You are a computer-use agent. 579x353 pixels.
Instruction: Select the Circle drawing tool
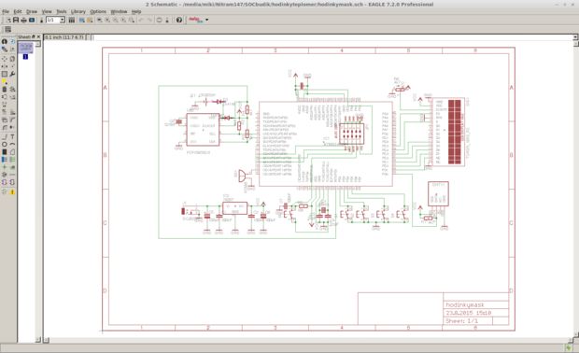coord(5,145)
